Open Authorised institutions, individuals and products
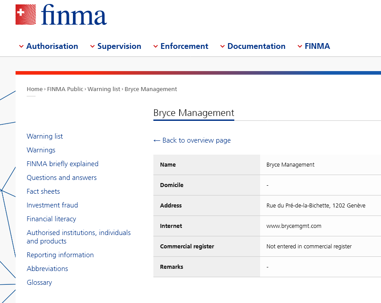 click(79, 237)
